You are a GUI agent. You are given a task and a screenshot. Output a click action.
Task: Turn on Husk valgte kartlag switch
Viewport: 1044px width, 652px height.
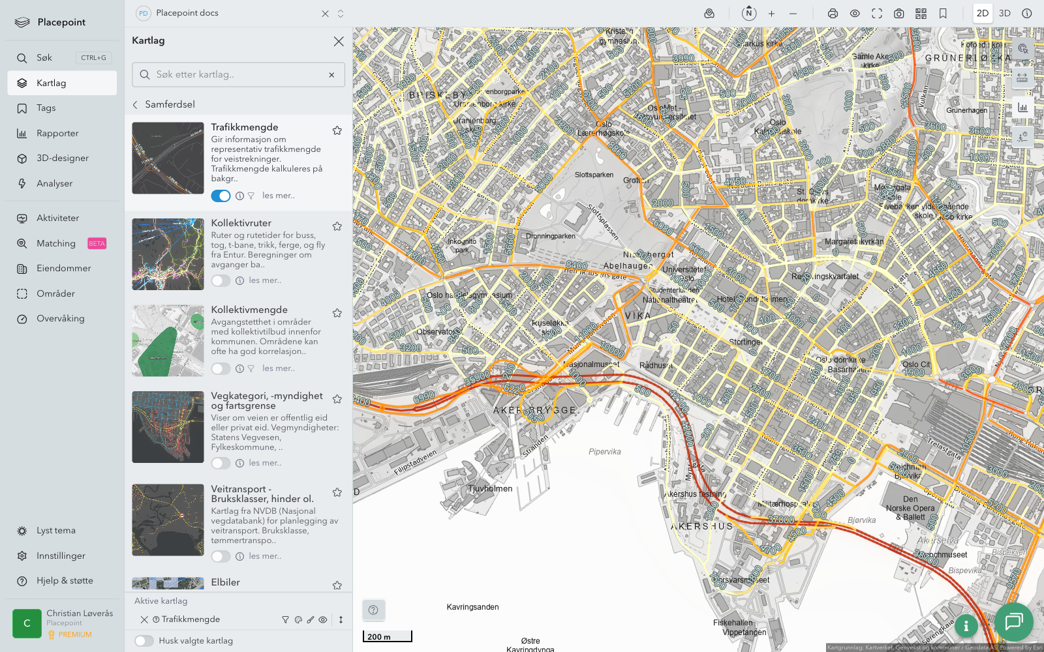click(144, 641)
